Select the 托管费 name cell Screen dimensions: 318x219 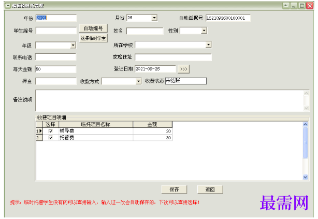(96, 138)
